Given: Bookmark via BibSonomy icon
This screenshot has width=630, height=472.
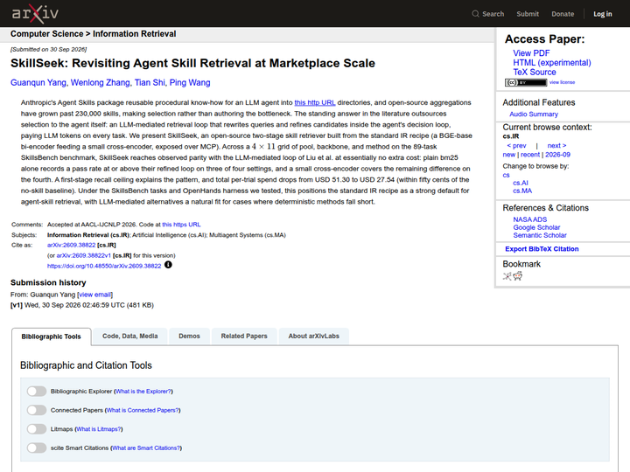Looking at the screenshot, I should [507, 275].
